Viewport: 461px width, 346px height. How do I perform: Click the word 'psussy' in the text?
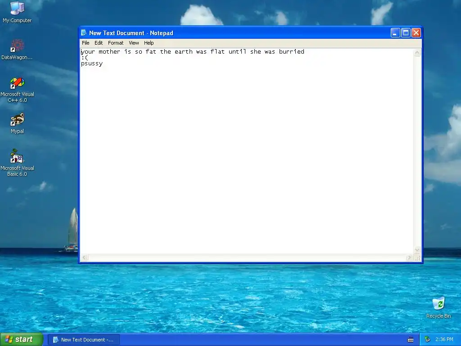[92, 64]
